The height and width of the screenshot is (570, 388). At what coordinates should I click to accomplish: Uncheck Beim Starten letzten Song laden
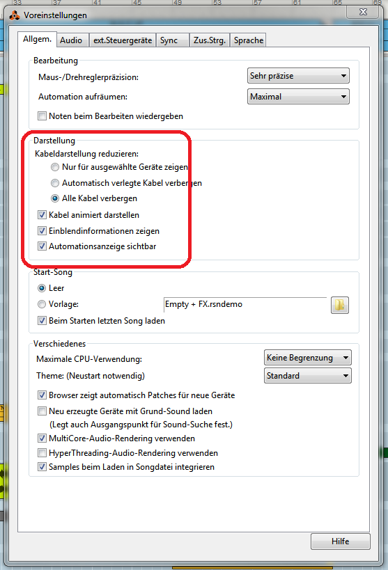[42, 321]
